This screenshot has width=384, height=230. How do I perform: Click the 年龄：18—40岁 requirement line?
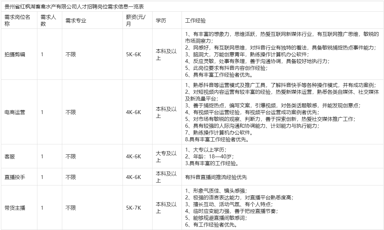tap(209, 157)
